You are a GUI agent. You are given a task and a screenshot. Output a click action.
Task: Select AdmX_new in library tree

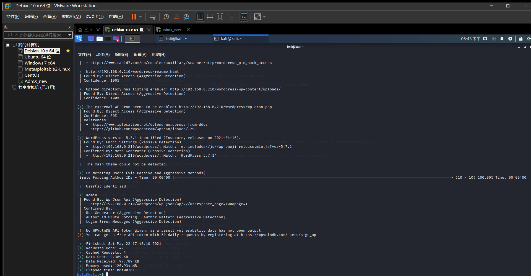[36, 81]
